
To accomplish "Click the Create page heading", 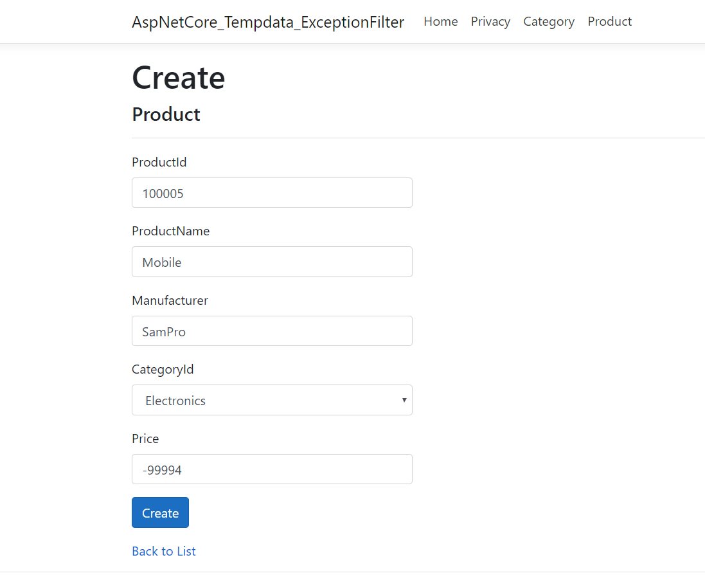I will 178,77.
